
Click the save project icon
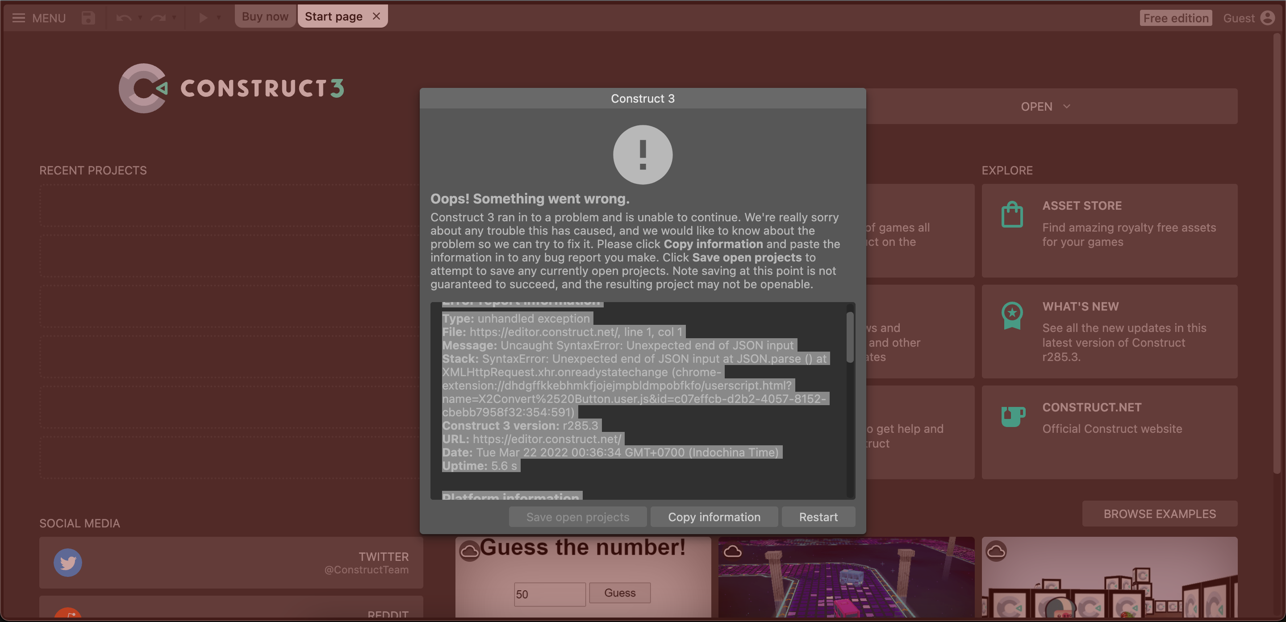pos(88,17)
